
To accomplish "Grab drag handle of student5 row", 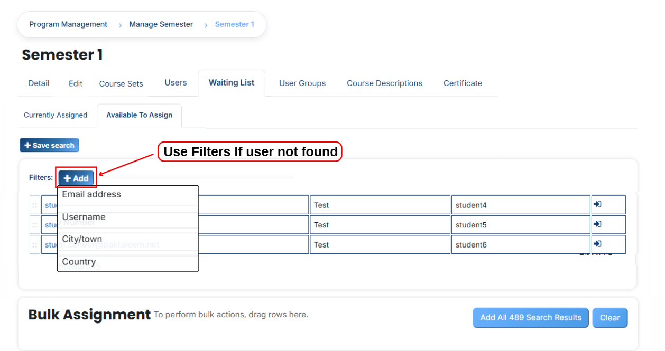I will pos(35,225).
